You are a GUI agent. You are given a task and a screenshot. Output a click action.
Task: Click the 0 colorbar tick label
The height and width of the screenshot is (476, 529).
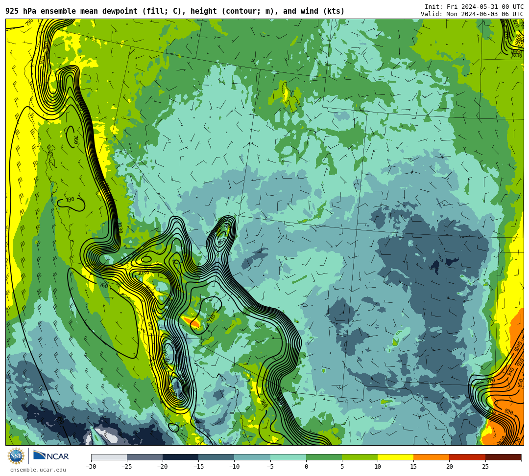tap(306, 467)
